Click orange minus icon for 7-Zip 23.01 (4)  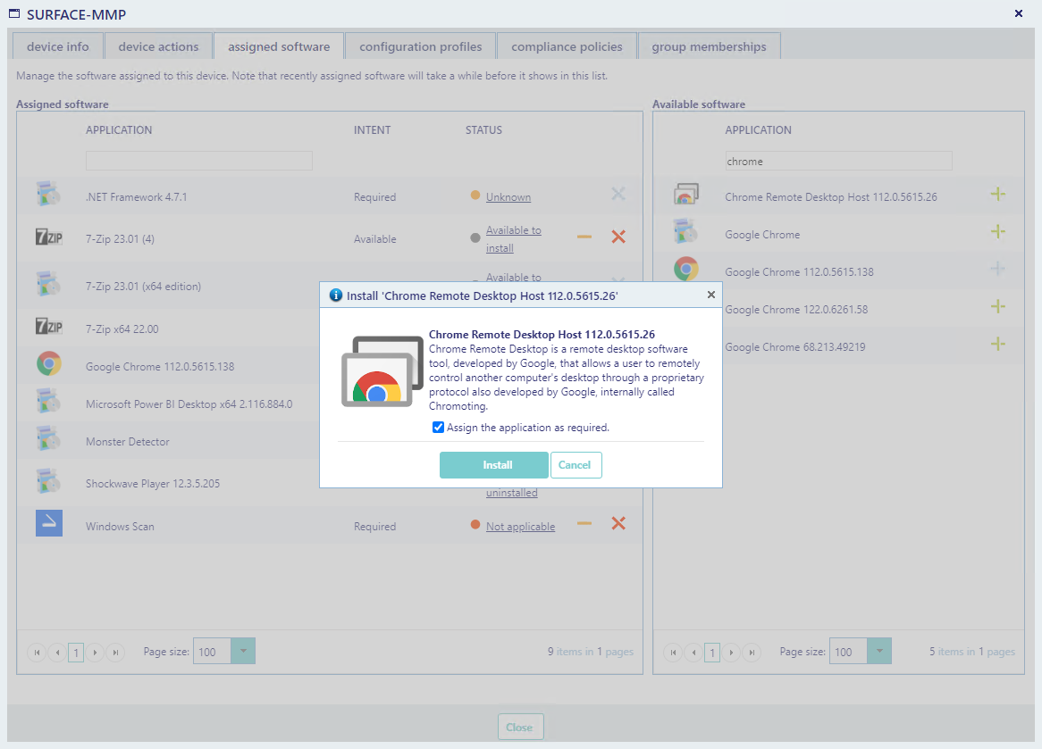[584, 237]
